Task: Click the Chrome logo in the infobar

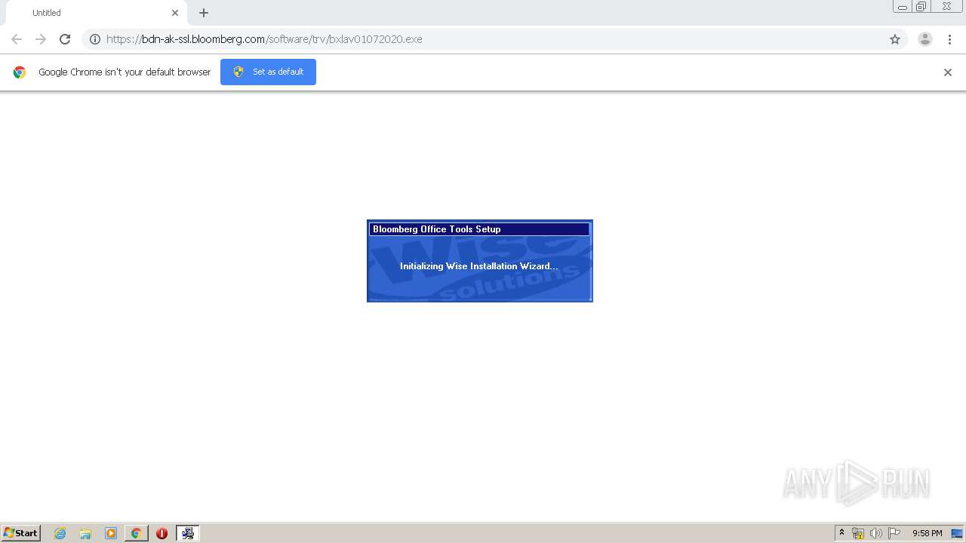Action: pyautogui.click(x=20, y=72)
